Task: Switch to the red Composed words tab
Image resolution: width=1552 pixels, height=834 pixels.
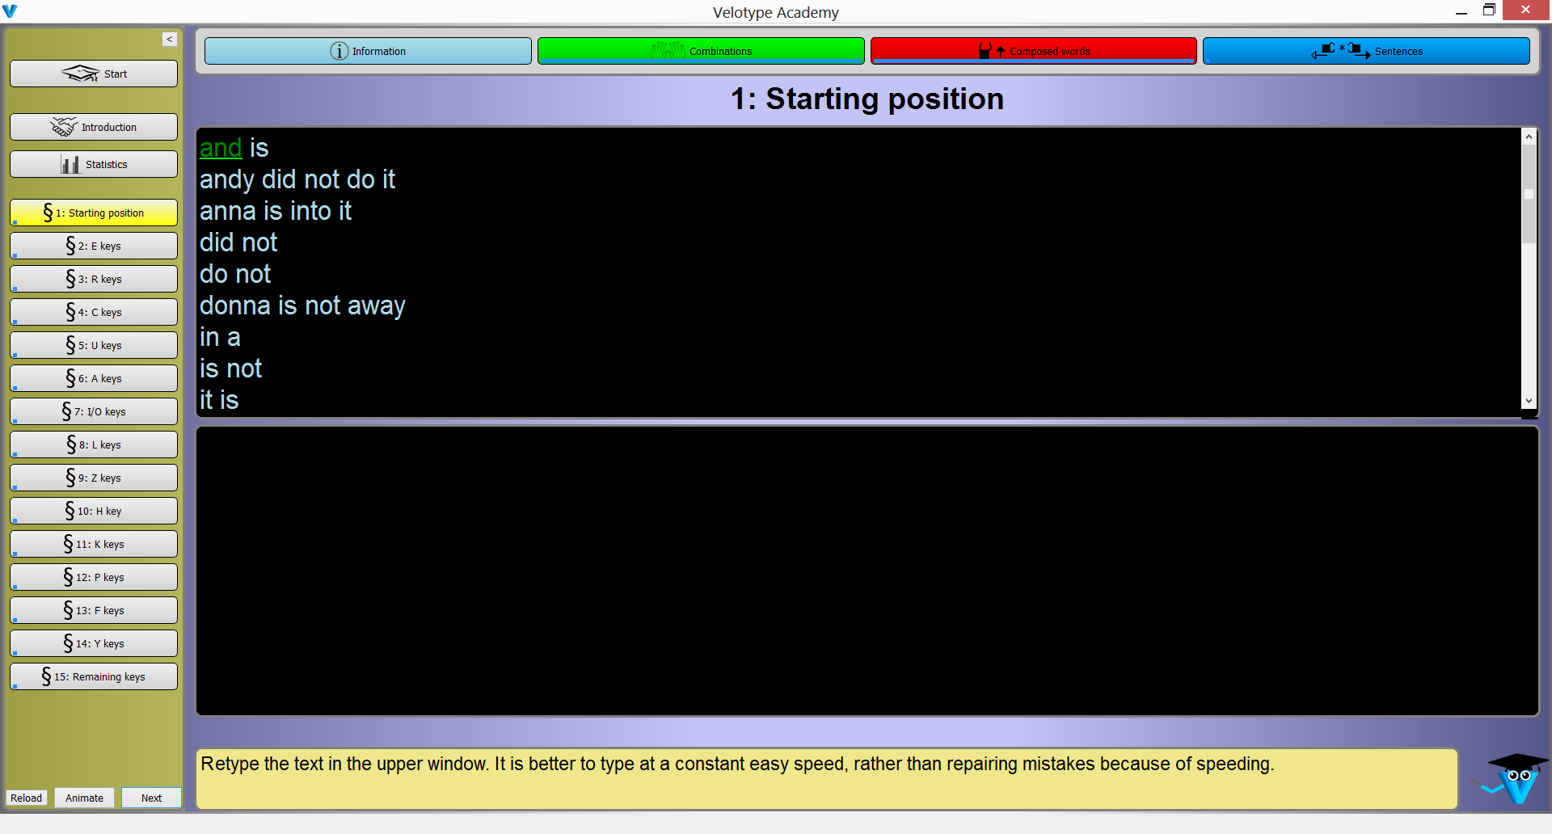Action: pyautogui.click(x=1033, y=51)
